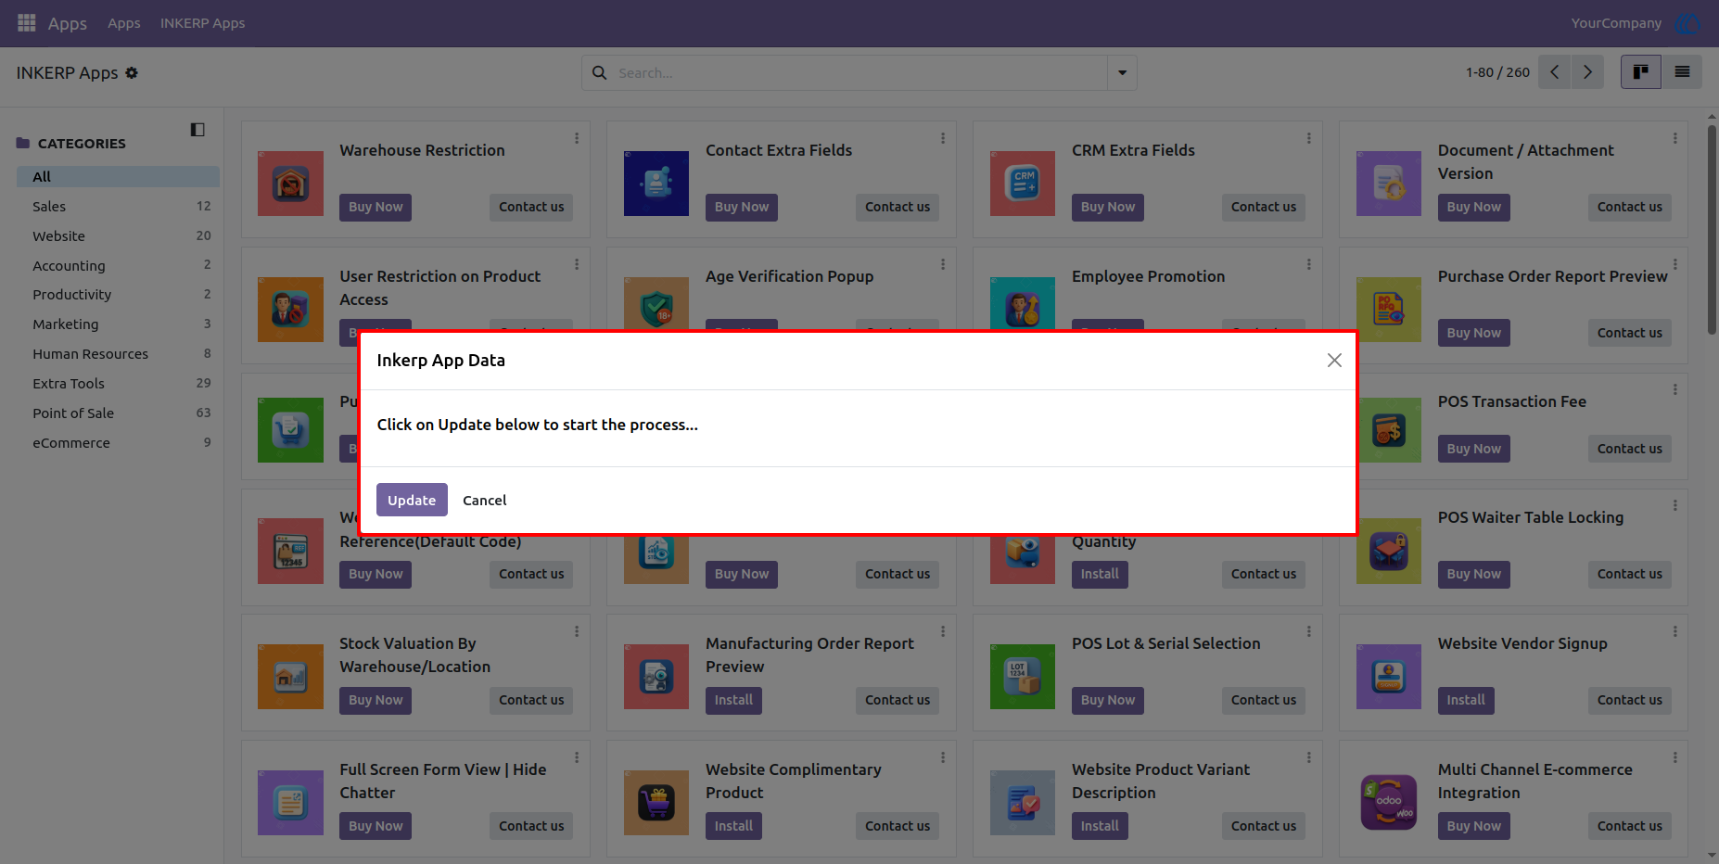Close the Inkerp App Data dialog
This screenshot has width=1719, height=864.
(x=1334, y=360)
